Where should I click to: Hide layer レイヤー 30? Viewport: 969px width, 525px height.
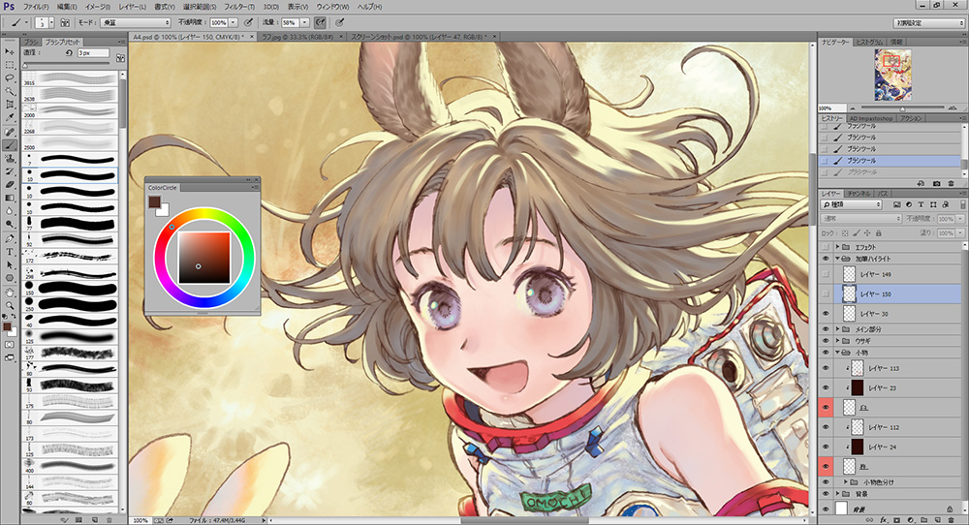click(x=826, y=314)
